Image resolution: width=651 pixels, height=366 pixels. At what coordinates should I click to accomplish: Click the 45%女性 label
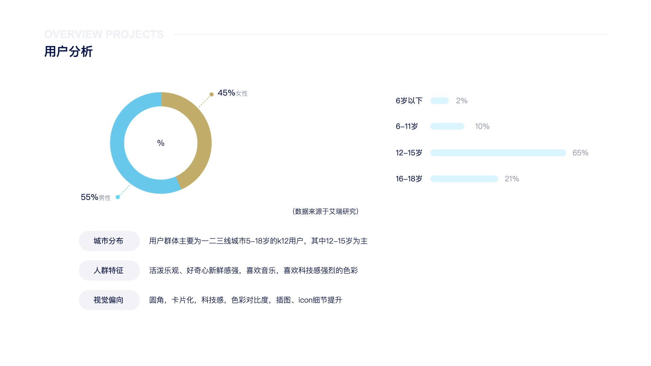click(x=233, y=93)
